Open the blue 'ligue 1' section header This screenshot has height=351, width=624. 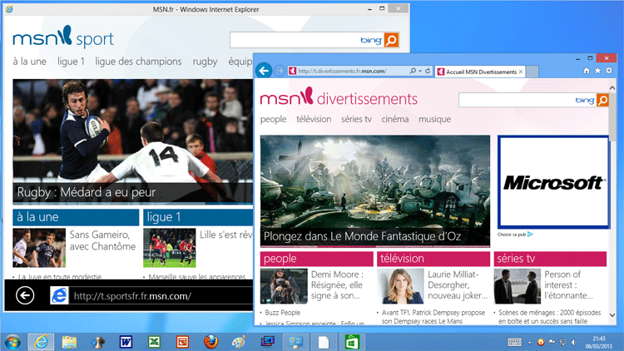pos(198,217)
